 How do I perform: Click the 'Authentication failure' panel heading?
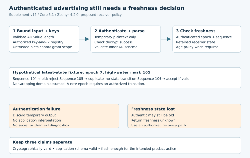36,109
